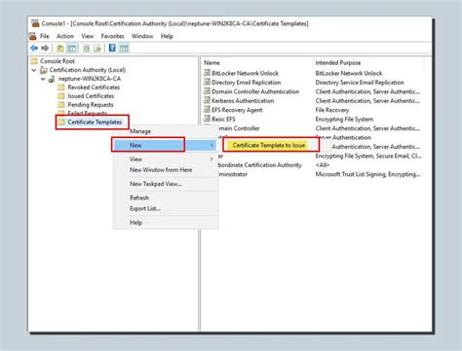The height and width of the screenshot is (351, 462).
Task: Open the Favorites menu
Action: tap(112, 36)
